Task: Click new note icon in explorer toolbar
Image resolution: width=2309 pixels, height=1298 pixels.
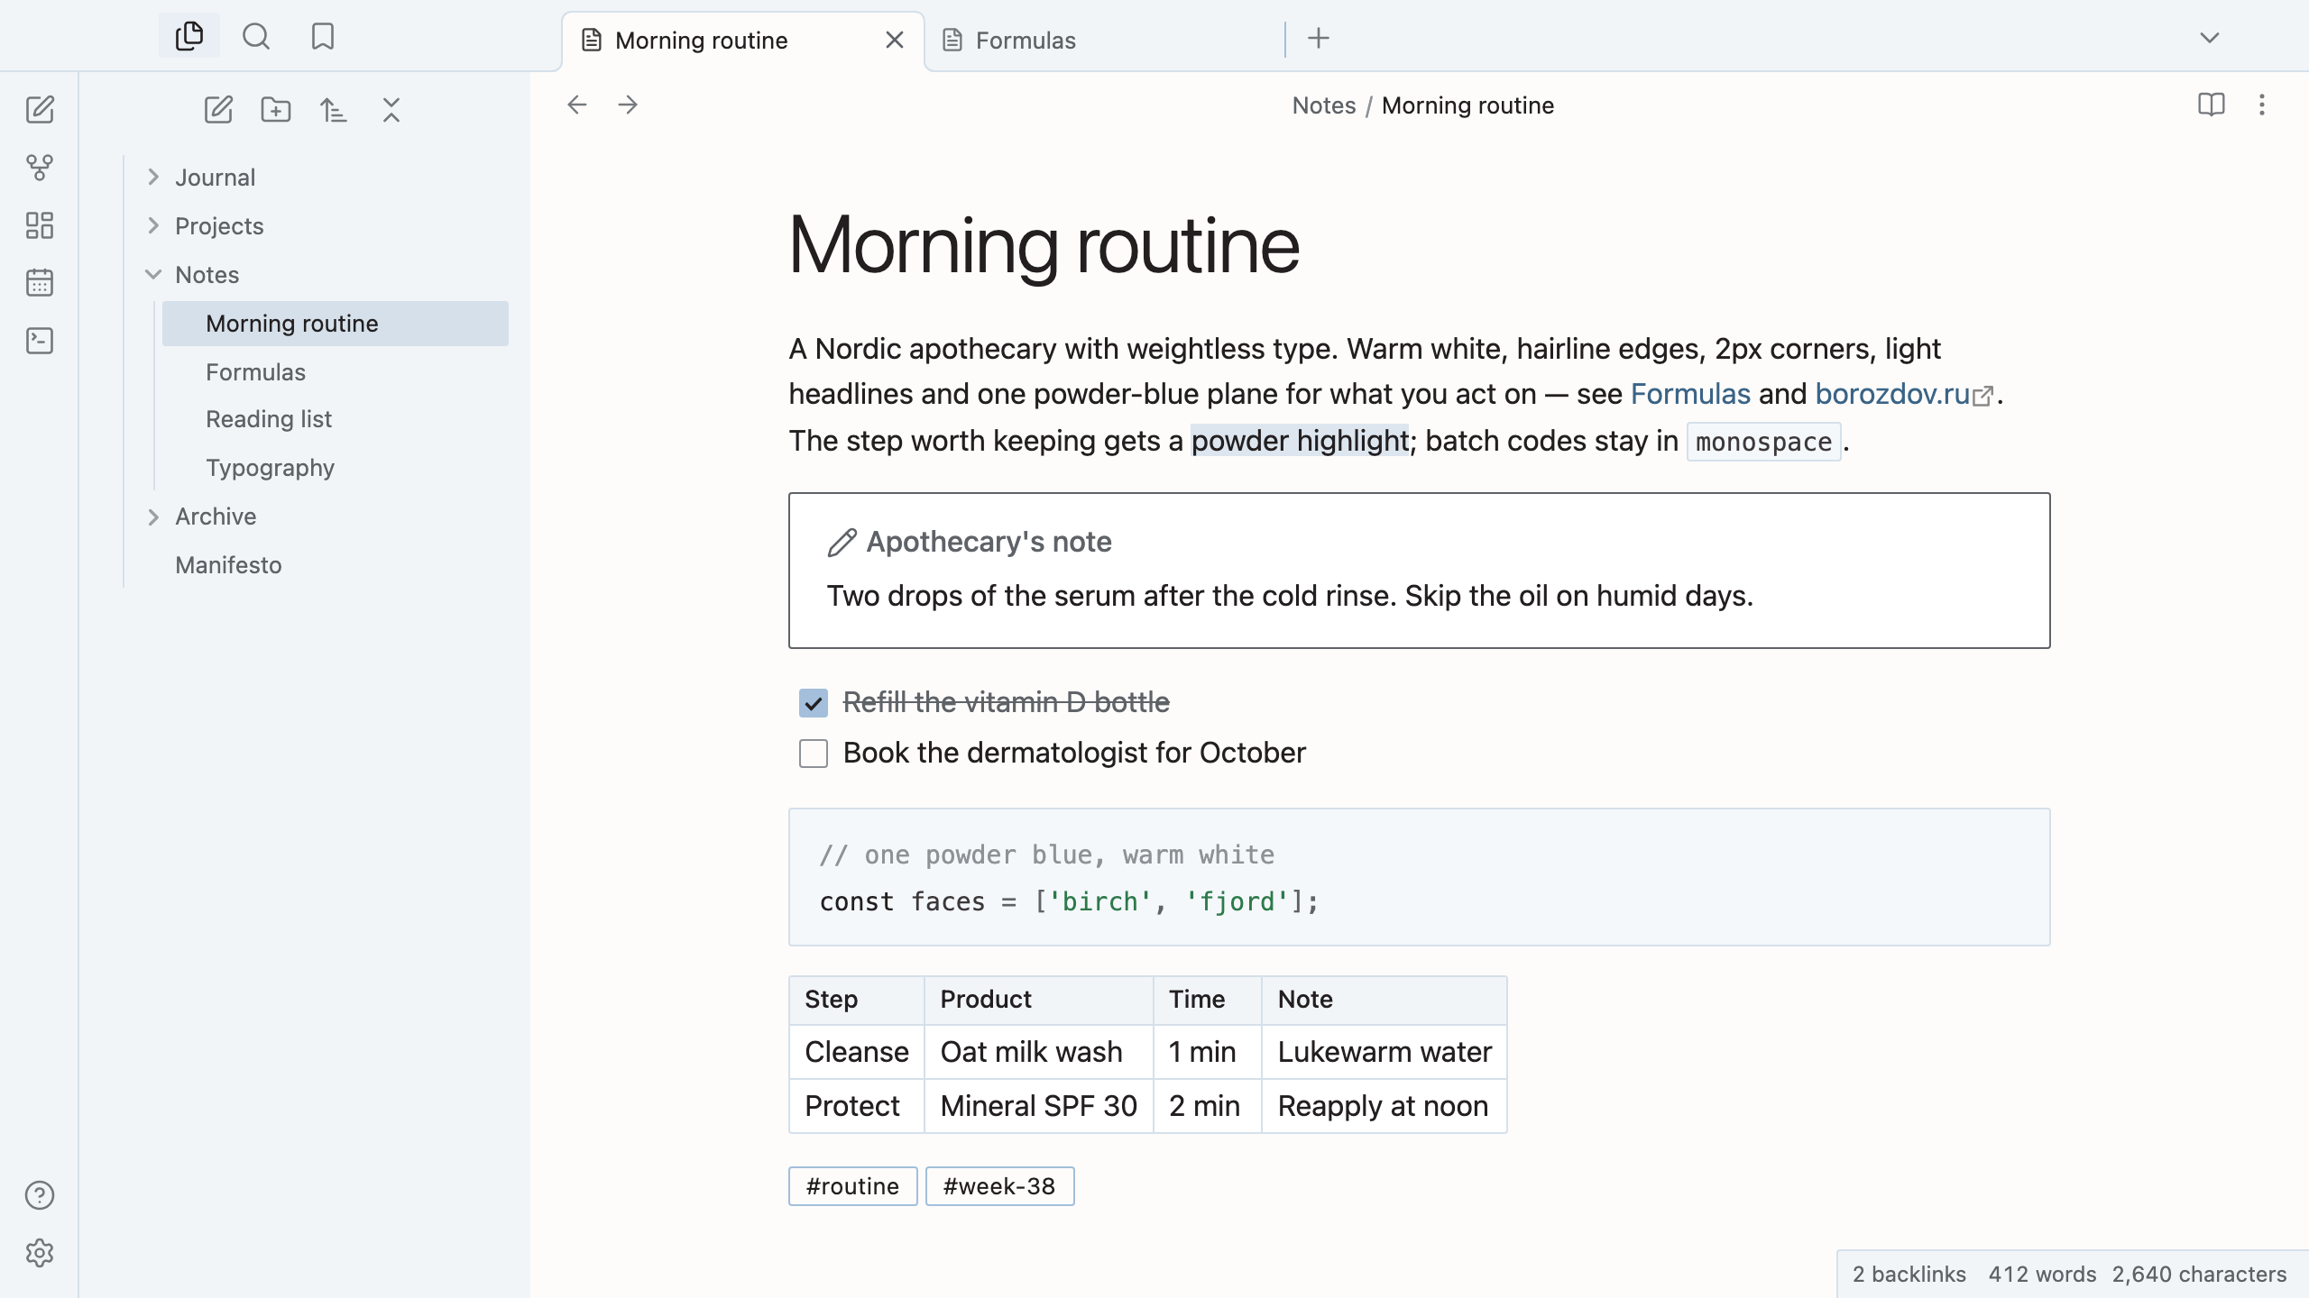Action: 218,110
